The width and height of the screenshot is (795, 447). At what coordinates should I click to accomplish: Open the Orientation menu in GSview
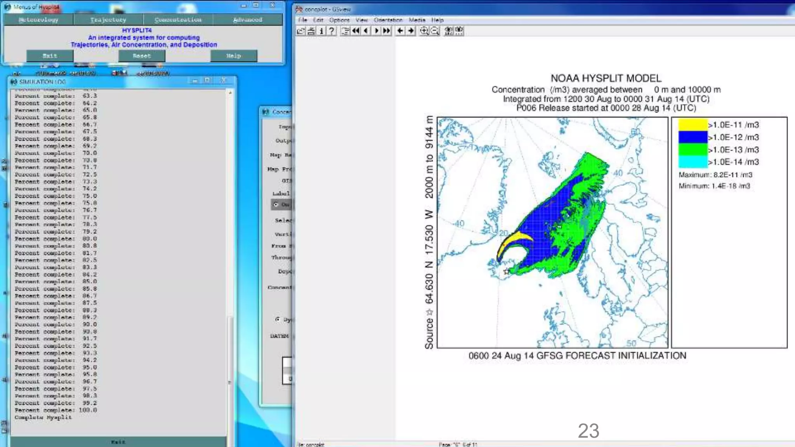pos(388,20)
